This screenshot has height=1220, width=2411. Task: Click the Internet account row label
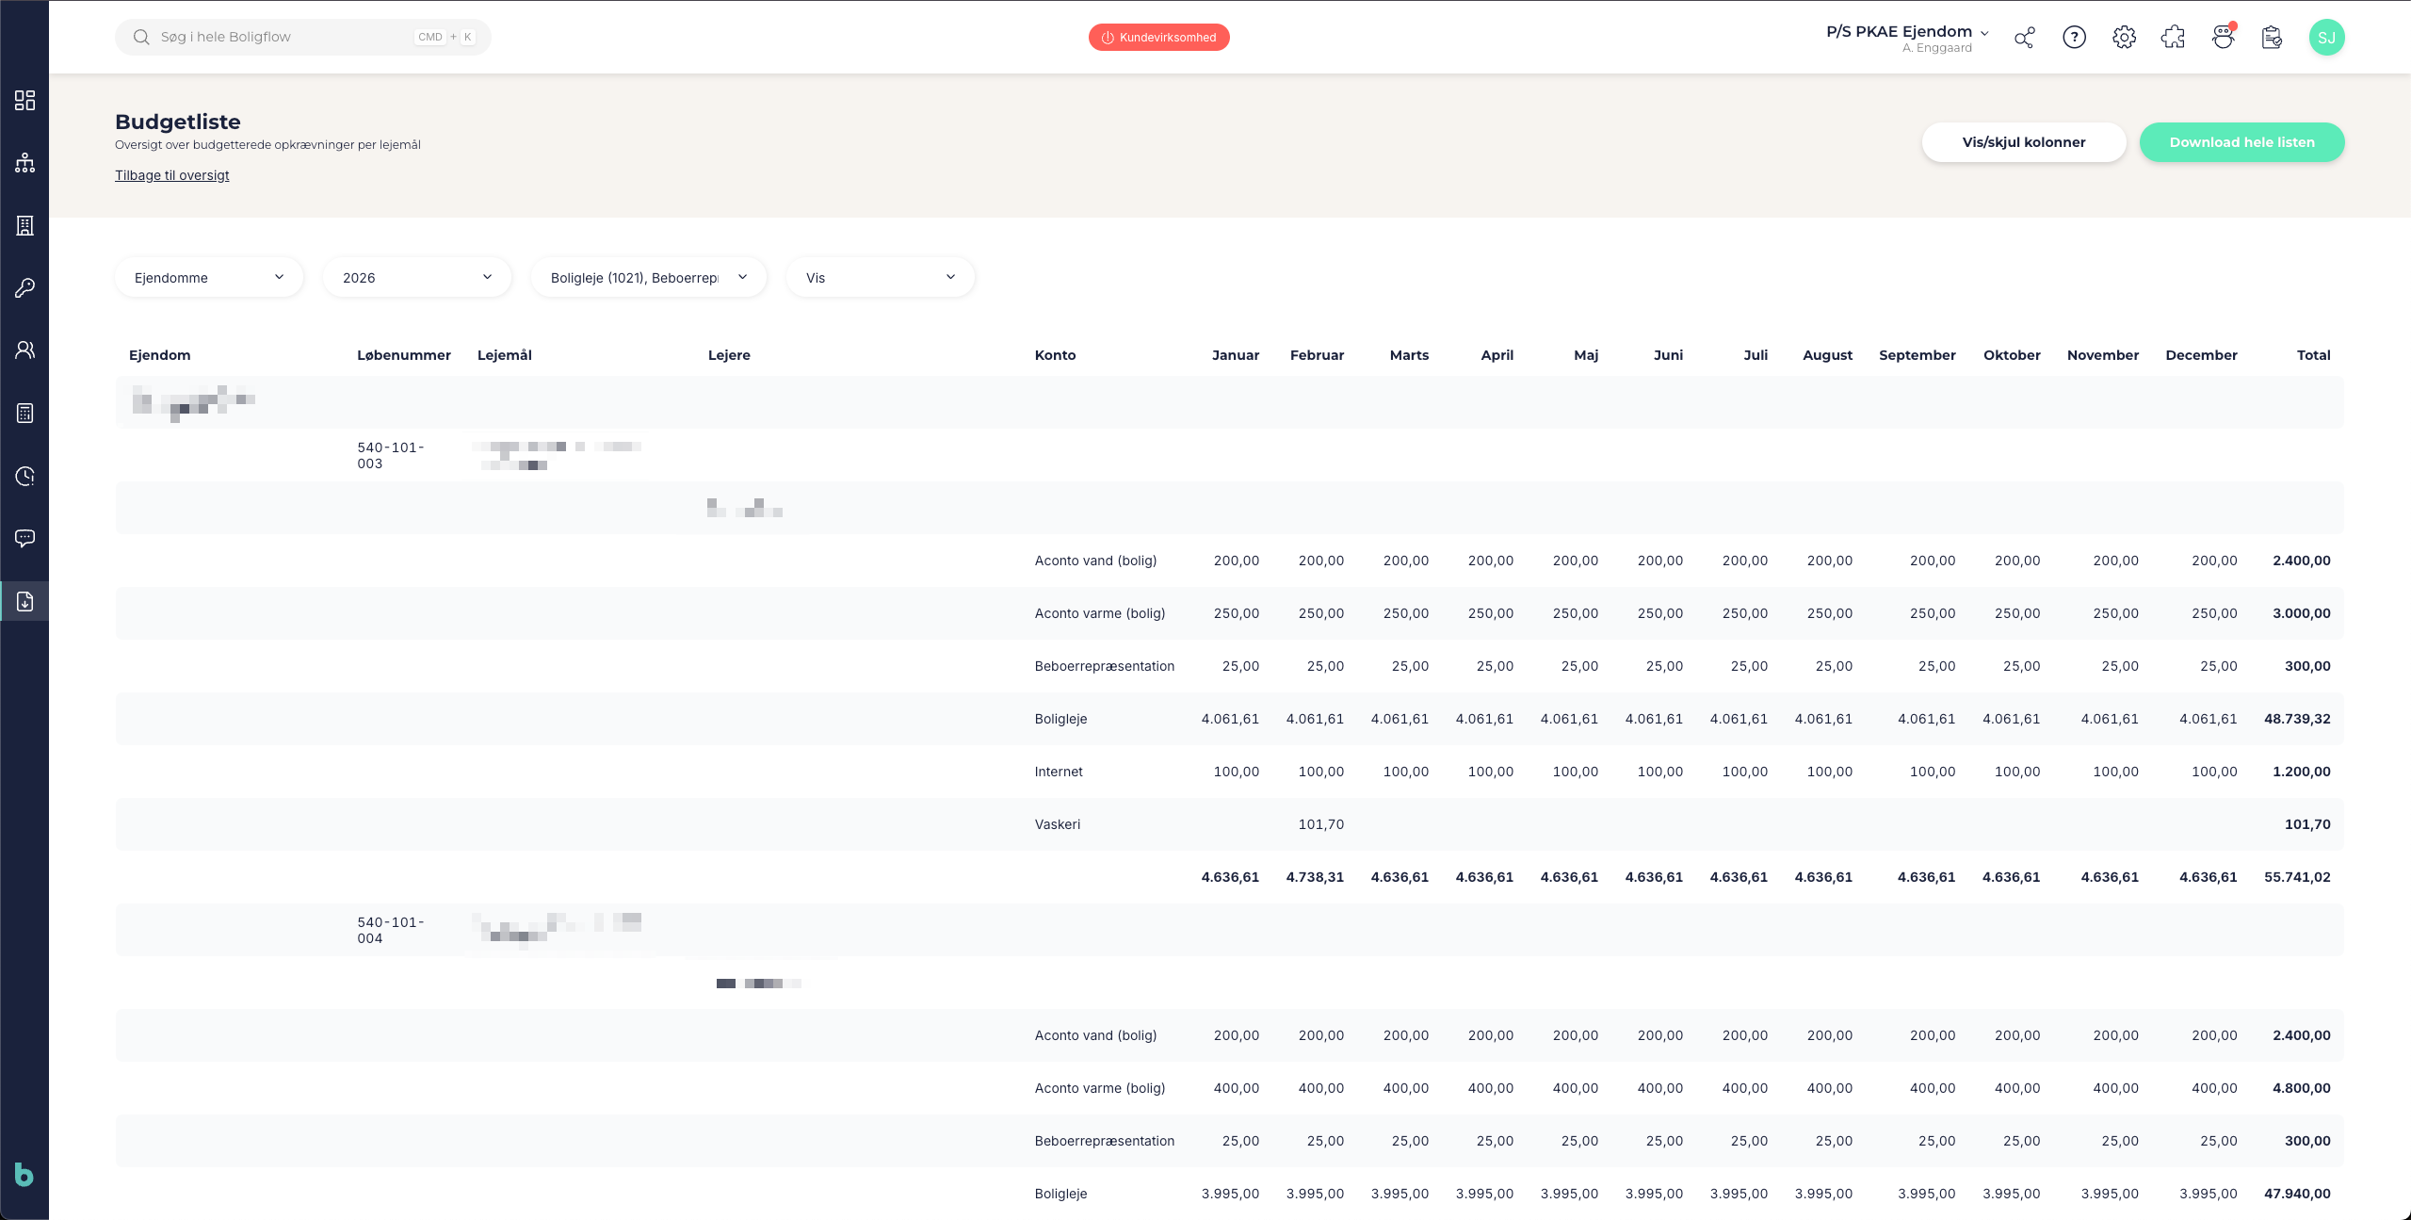point(1059,772)
